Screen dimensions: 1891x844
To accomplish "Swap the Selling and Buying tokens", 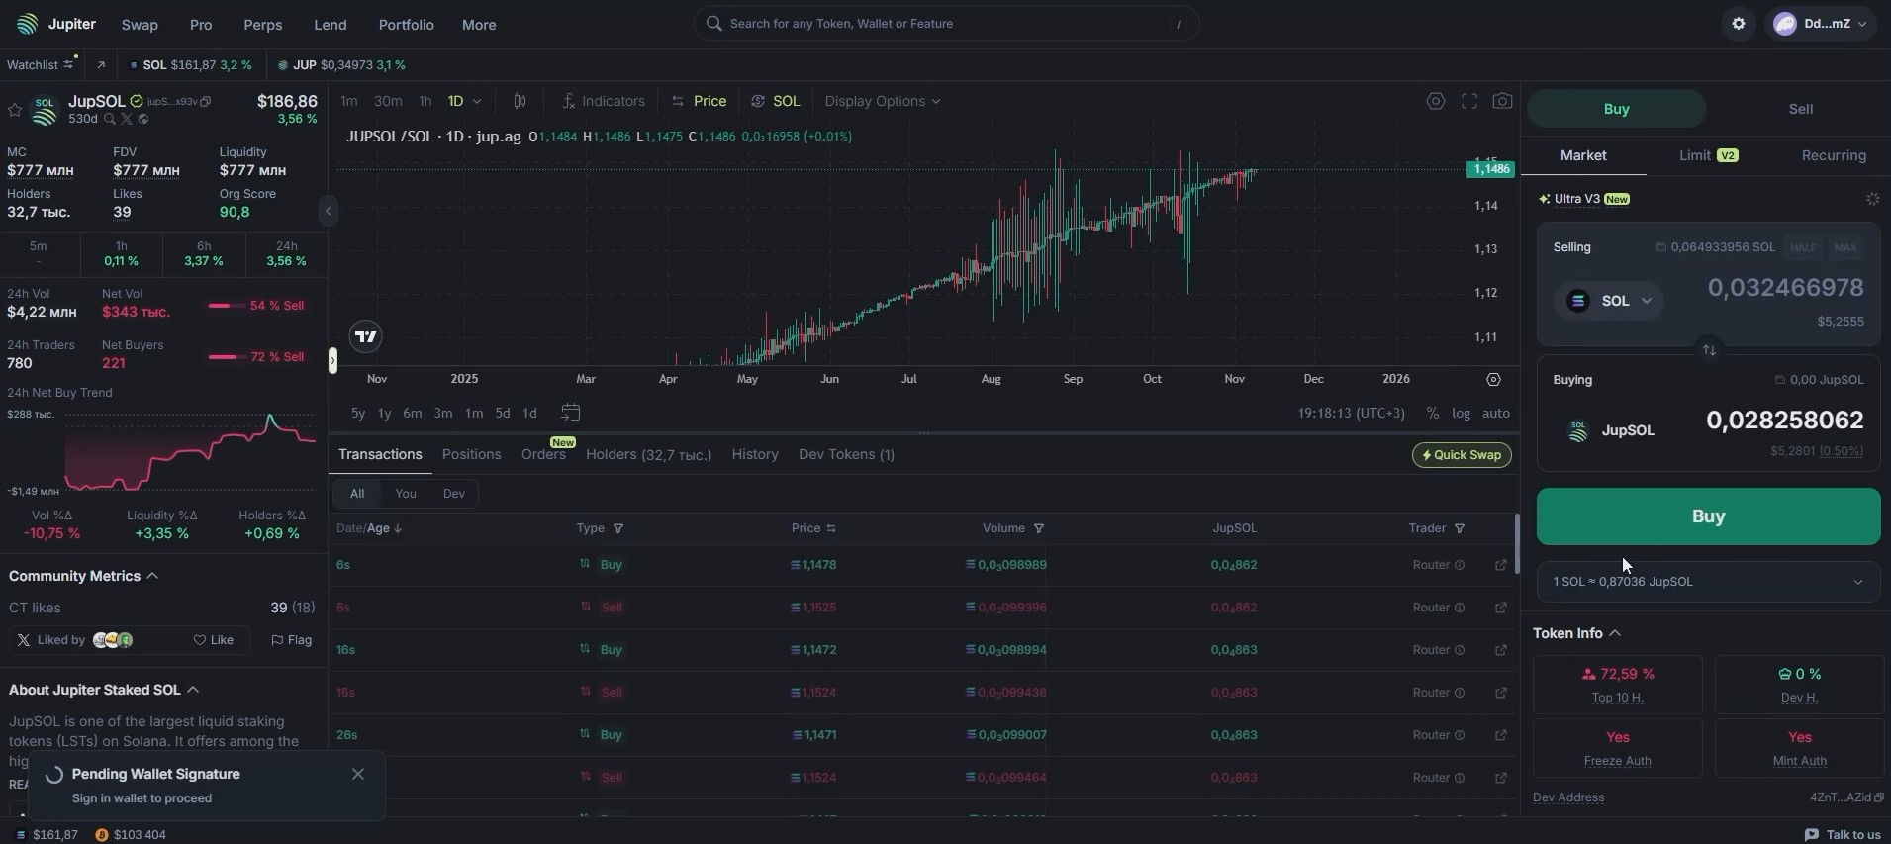I will (x=1708, y=350).
